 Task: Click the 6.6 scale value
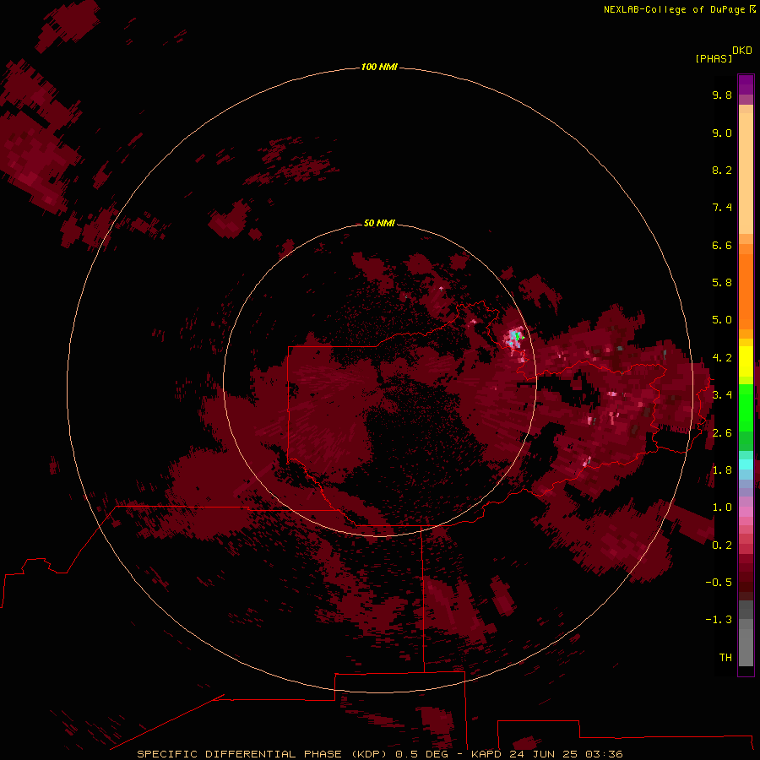[x=722, y=245]
